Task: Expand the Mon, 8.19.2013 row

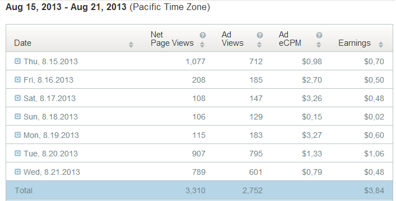Action: 17,135
